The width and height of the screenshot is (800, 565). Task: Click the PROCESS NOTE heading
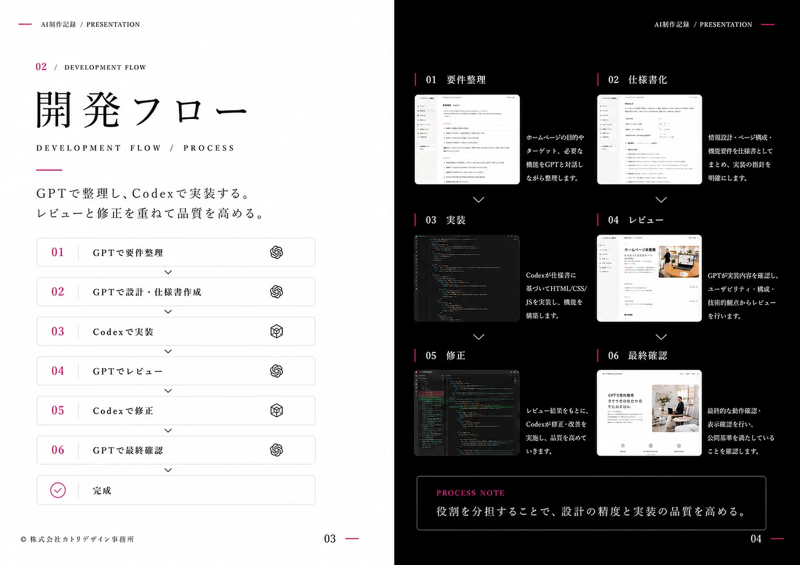click(x=470, y=493)
